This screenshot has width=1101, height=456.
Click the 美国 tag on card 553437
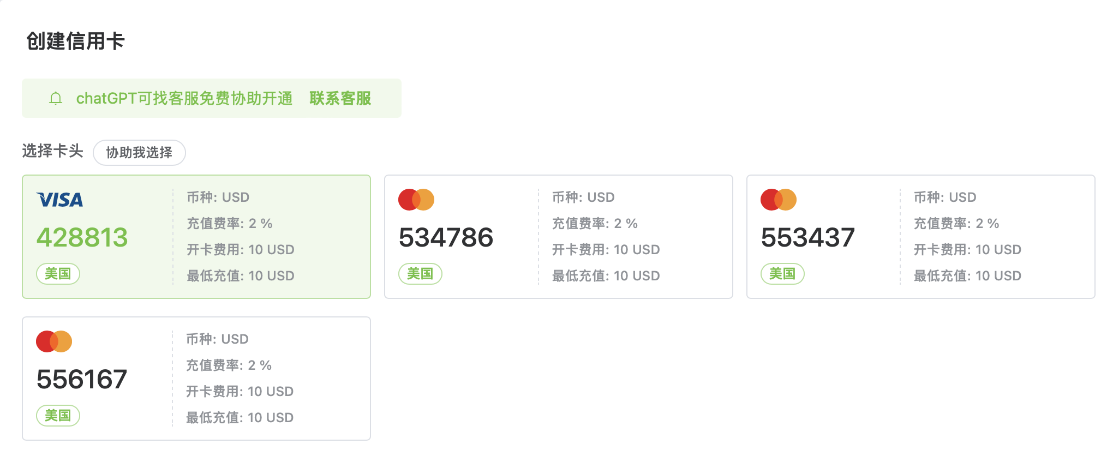(782, 274)
